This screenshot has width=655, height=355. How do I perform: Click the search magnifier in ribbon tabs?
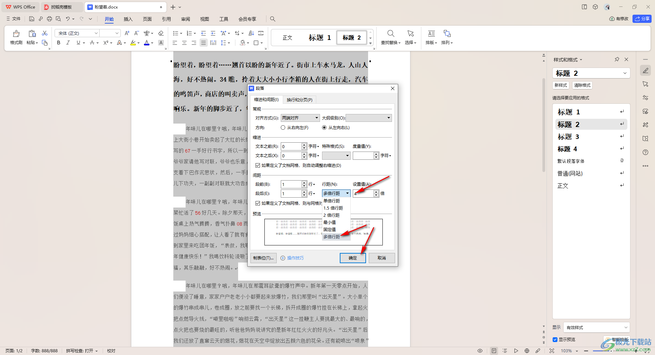273,19
